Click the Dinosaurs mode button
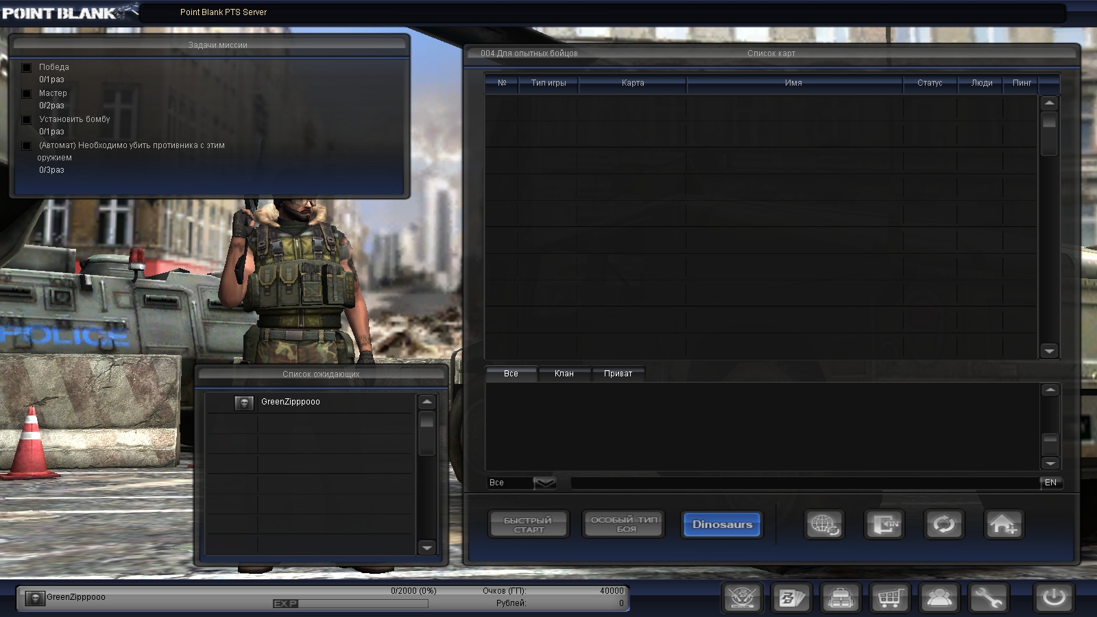Screen dimensions: 1097x617 click(722, 524)
